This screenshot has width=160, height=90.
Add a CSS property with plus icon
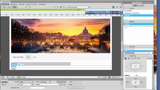[x=125, y=56]
